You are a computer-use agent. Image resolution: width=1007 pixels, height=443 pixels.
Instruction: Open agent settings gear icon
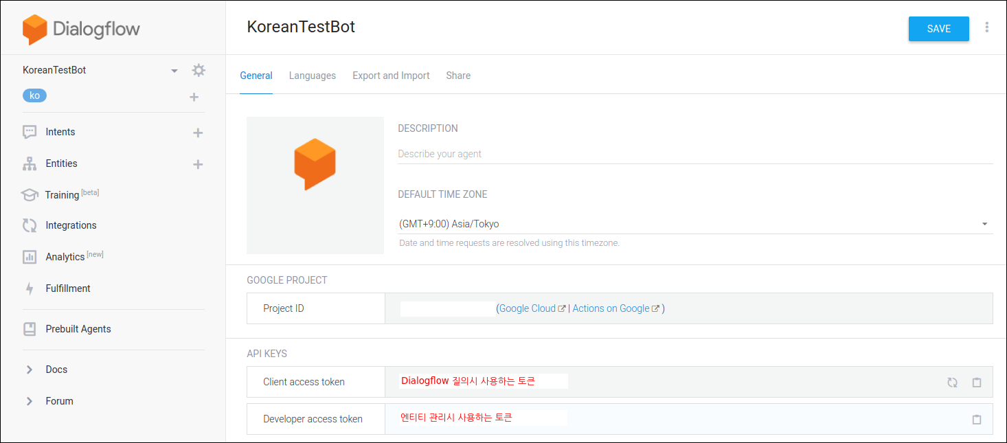pos(199,70)
